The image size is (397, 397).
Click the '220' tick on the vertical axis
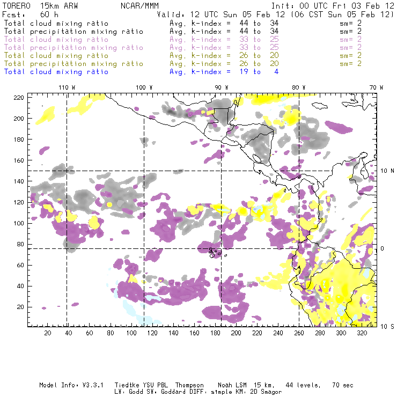19,98
